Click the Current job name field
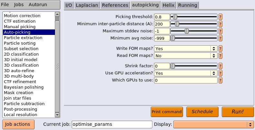 coord(112,125)
